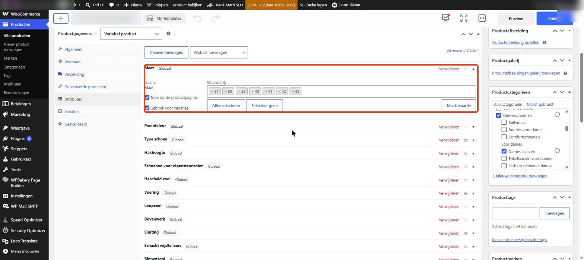584x260 pixels.
Task: Expand the Sluiting attribute
Action: click(473, 233)
